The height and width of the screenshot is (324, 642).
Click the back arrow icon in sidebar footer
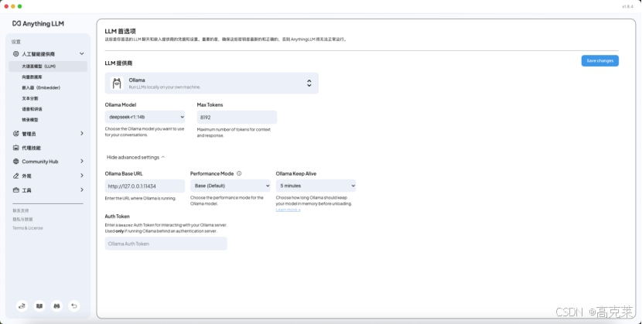pos(74,305)
